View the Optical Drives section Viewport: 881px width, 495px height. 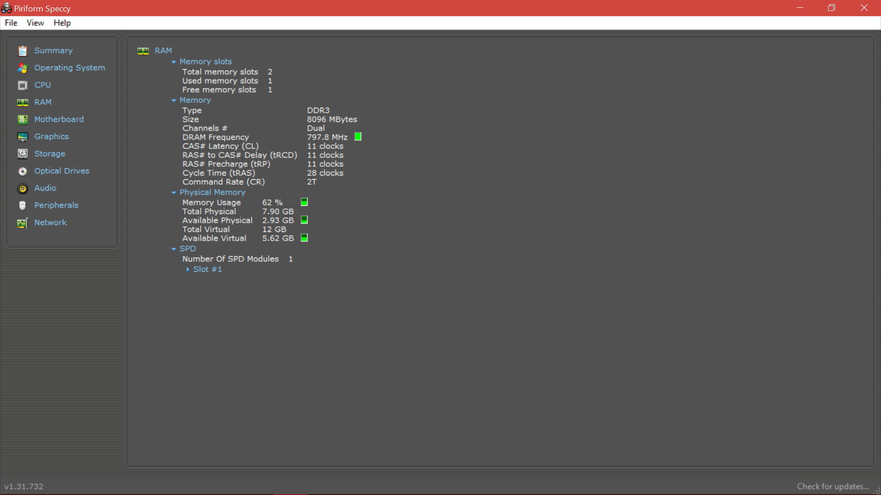[62, 171]
